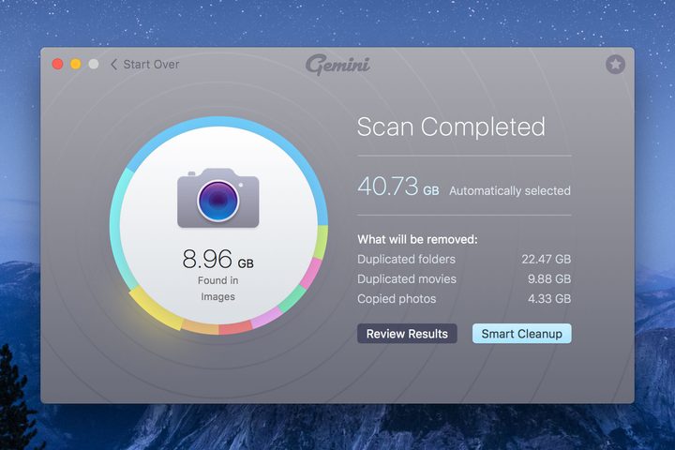Screen dimensions: 675x450
Task: Click the 40.73 GB automatically selected total
Action: (464, 187)
